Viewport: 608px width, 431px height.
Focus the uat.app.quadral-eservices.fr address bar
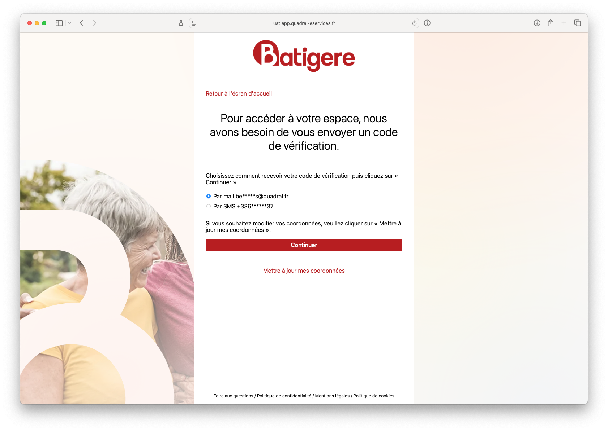click(x=304, y=23)
